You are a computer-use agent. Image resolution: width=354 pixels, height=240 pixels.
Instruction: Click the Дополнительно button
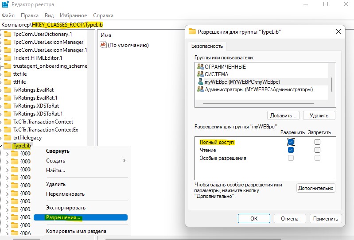[315, 188]
